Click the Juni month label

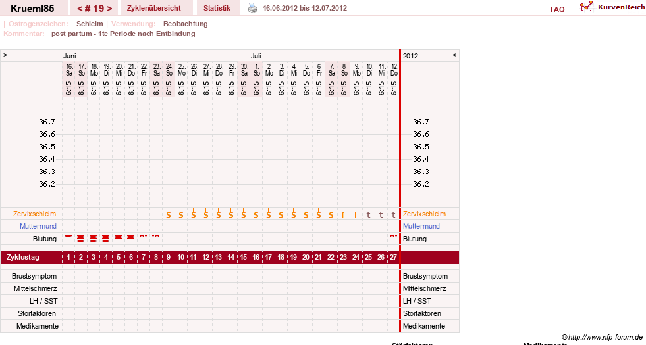[x=69, y=56]
